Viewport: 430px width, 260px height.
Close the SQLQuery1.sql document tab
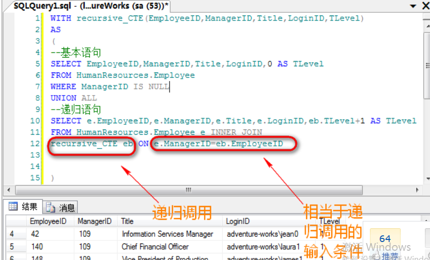(426, 6)
